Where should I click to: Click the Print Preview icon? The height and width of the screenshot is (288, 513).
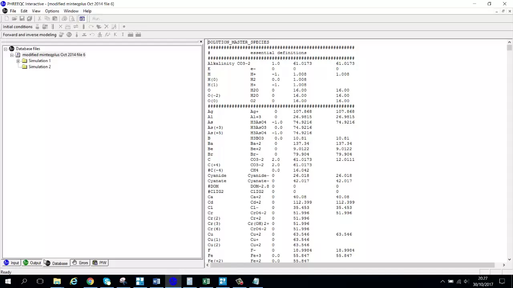tap(72, 19)
